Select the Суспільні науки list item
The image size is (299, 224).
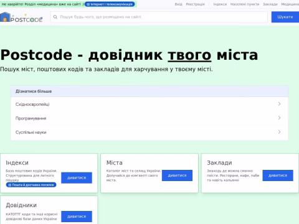pyautogui.click(x=149, y=133)
